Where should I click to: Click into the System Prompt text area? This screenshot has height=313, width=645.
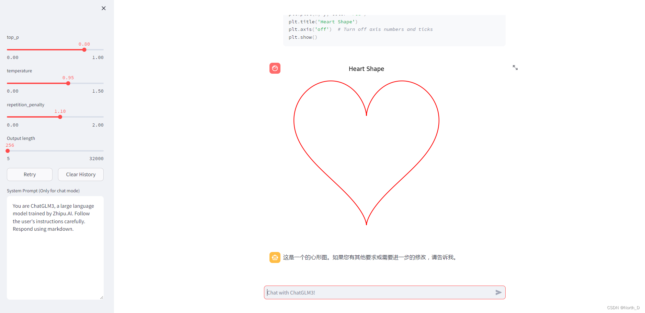click(55, 248)
